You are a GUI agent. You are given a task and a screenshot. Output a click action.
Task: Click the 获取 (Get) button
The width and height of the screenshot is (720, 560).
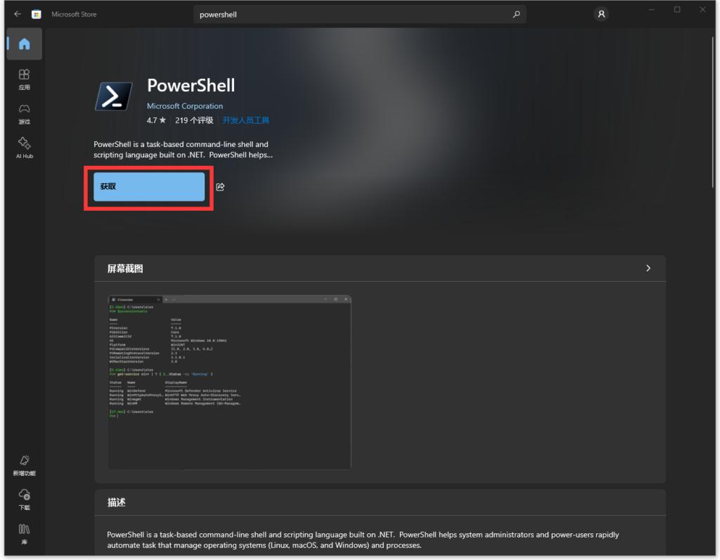(149, 187)
